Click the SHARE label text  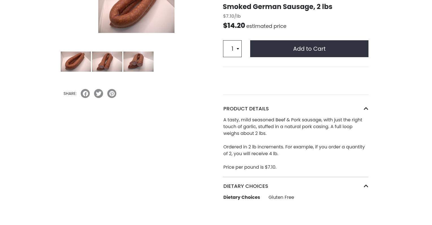(70, 93)
